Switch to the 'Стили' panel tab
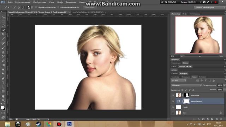 coord(185,63)
